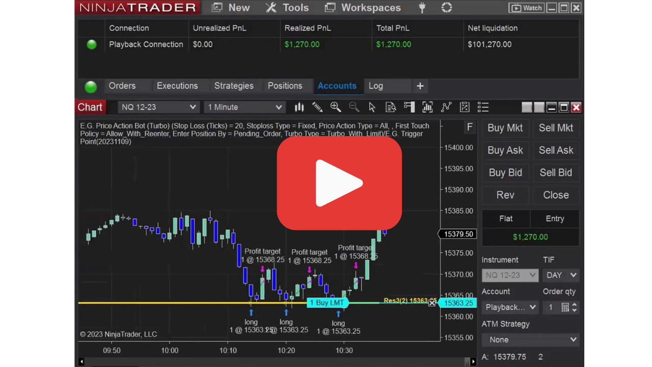652x367 pixels.
Task: Click the Realized PnL column header
Action: pos(307,28)
